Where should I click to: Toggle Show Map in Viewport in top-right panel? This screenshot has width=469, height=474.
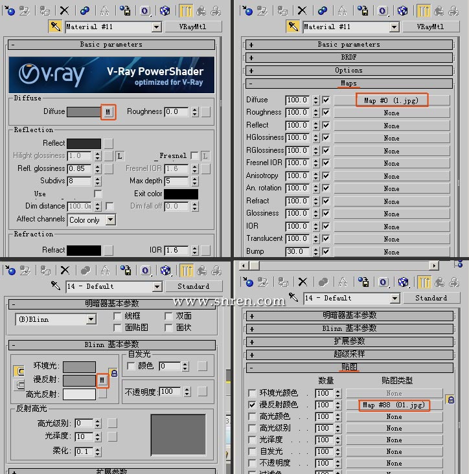coord(402,11)
